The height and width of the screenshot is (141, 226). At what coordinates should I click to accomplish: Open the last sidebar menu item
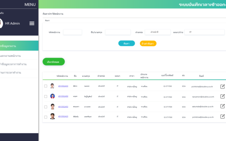(x=19, y=73)
